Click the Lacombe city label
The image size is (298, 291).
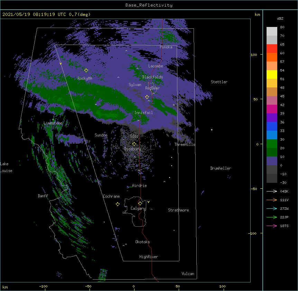(156, 66)
